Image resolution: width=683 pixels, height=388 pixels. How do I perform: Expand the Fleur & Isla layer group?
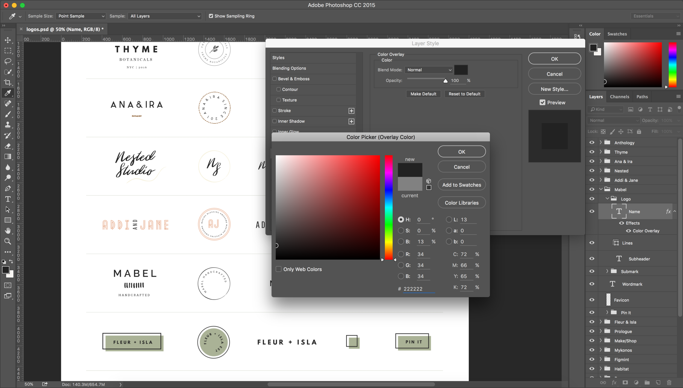[x=600, y=322]
